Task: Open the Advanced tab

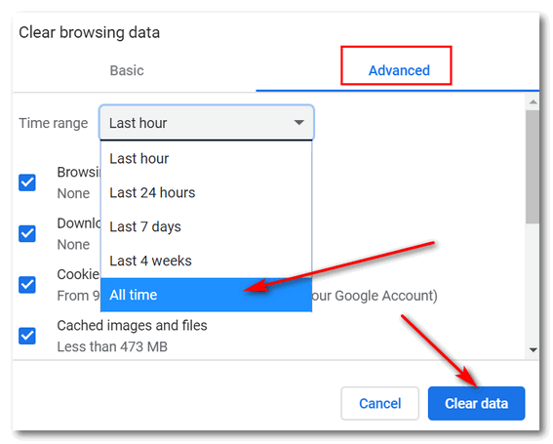Action: coord(399,70)
